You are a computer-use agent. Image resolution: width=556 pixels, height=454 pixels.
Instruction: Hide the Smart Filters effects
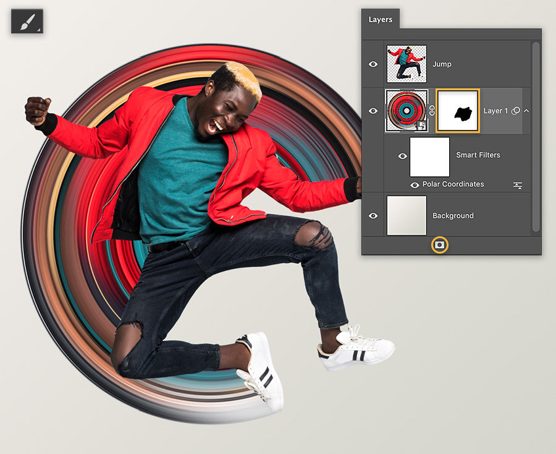pos(402,155)
